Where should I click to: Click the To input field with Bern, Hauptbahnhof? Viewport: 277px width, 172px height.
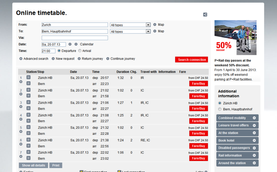75,31
